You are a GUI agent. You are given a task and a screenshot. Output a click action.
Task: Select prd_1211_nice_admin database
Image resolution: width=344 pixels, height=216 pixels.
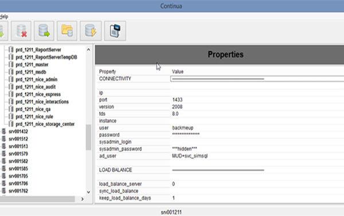point(37,80)
